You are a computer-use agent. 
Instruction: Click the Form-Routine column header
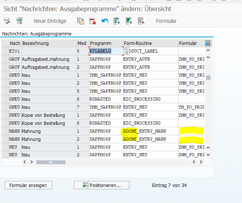(x=151, y=43)
